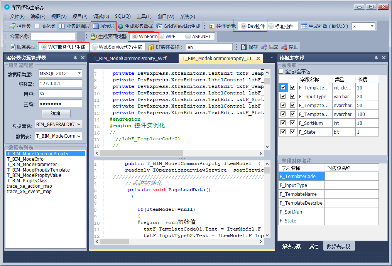Toggle second checkbox in F_SortNum row
Image resolution: width=392 pixels, height=266 pixels.
[293, 123]
